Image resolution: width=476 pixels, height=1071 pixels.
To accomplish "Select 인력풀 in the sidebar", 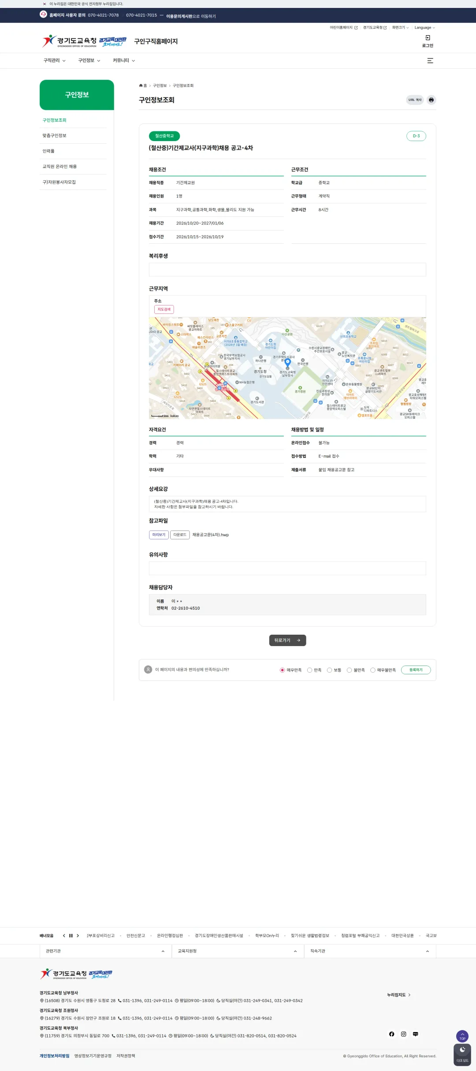I will [48, 151].
